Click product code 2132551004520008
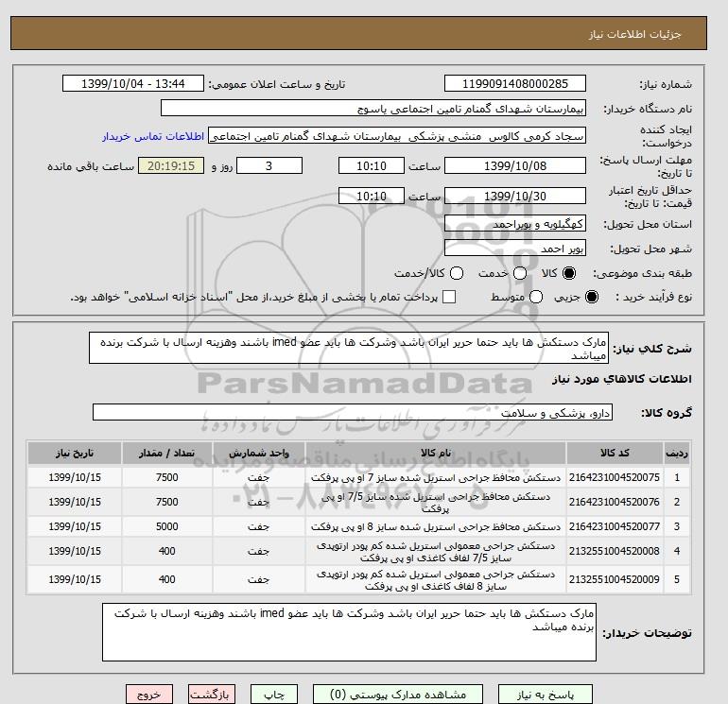Viewport: 728px width, 704px height. point(615,551)
